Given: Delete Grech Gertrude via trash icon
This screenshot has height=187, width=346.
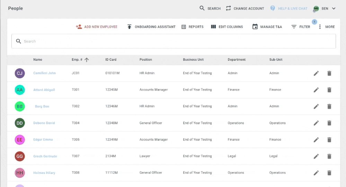Looking at the screenshot, I should pos(329,156).
